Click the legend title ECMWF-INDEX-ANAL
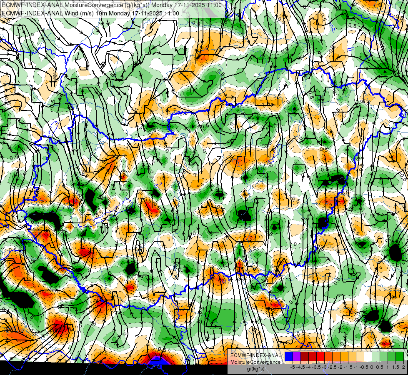This screenshot has width=408, height=375. pos(256,355)
